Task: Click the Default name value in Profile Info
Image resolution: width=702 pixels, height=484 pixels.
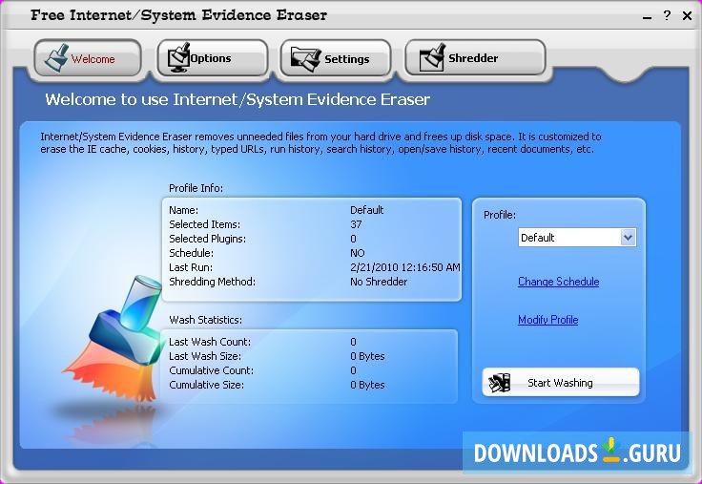Action: point(366,210)
